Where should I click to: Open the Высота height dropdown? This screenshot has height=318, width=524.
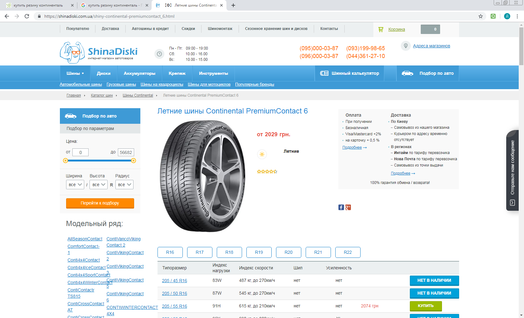(x=99, y=185)
